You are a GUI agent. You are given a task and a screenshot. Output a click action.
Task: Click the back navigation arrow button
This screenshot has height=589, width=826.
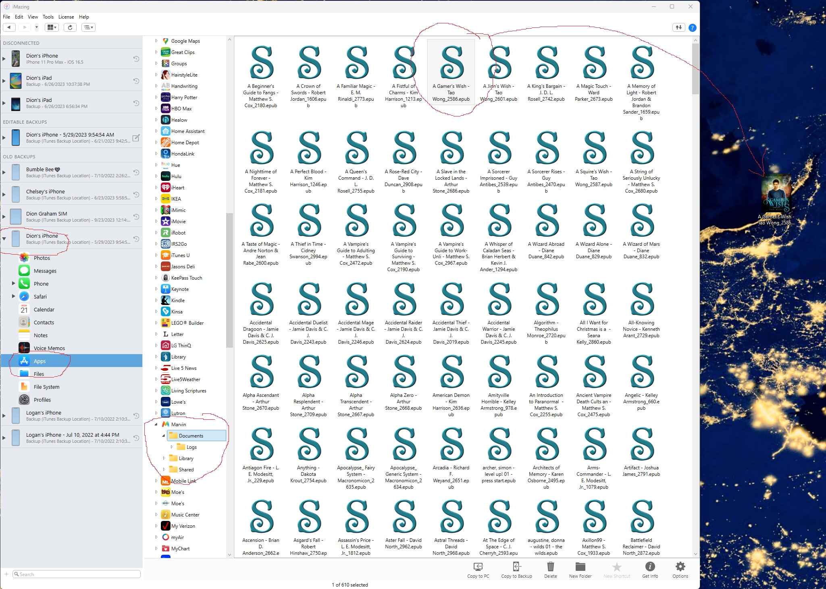[9, 27]
